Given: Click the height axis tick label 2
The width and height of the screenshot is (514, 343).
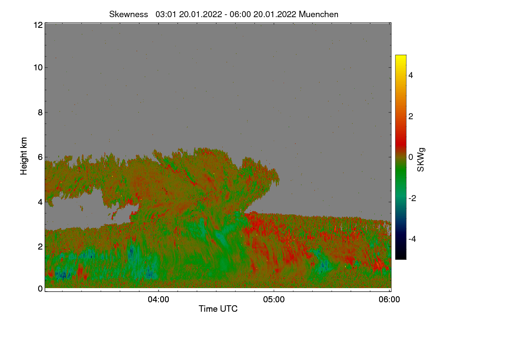Looking at the screenshot, I should (40, 246).
